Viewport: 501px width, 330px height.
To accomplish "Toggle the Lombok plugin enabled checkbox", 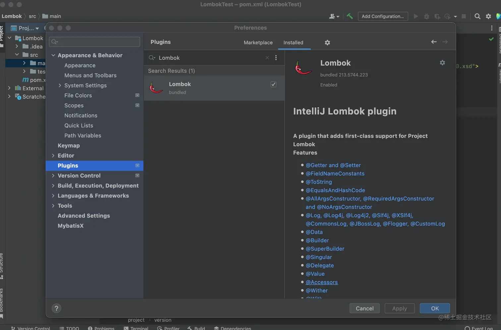I will 273,84.
